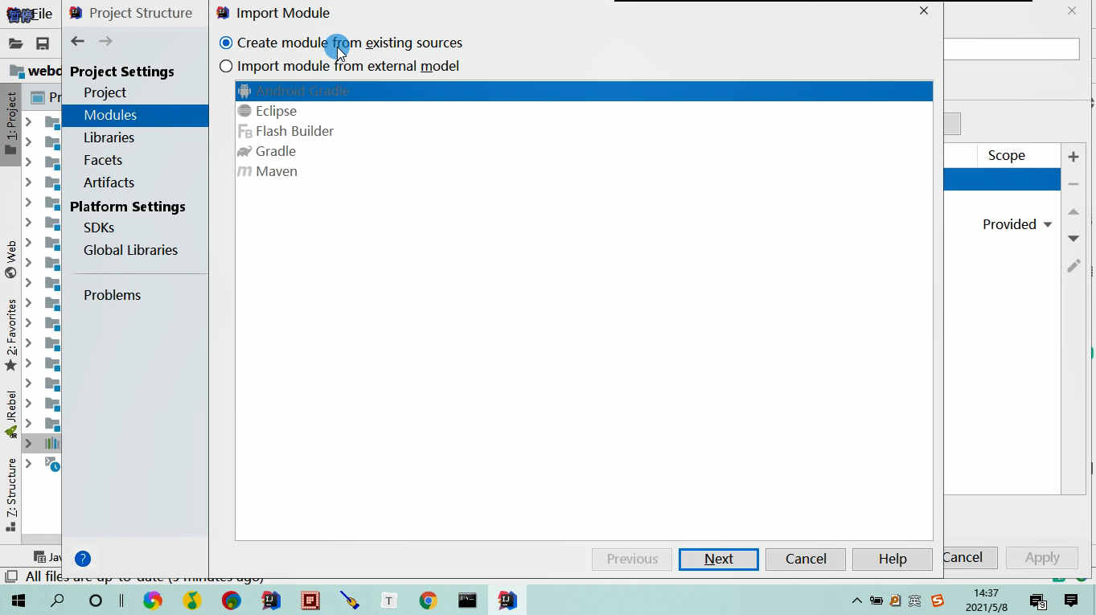Open the 2: Favorites tool window tab
The width and height of the screenshot is (1096, 615).
[10, 335]
